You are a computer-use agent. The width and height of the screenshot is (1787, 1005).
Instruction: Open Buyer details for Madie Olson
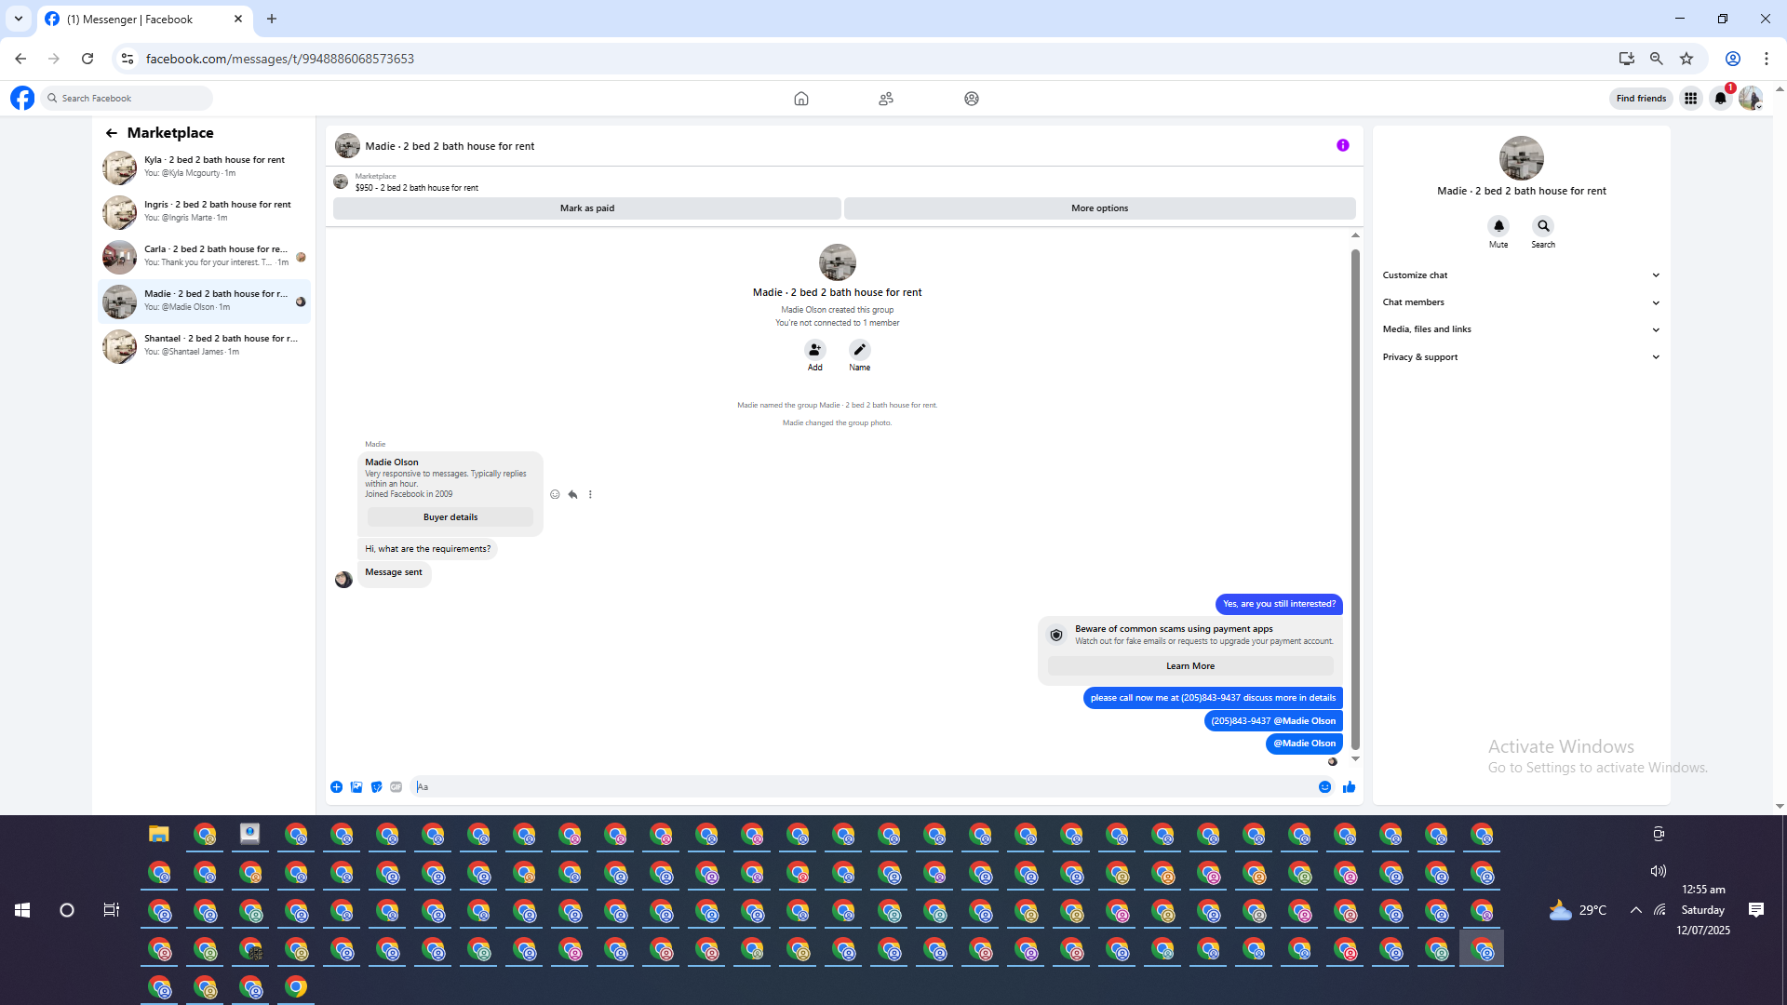point(450,517)
